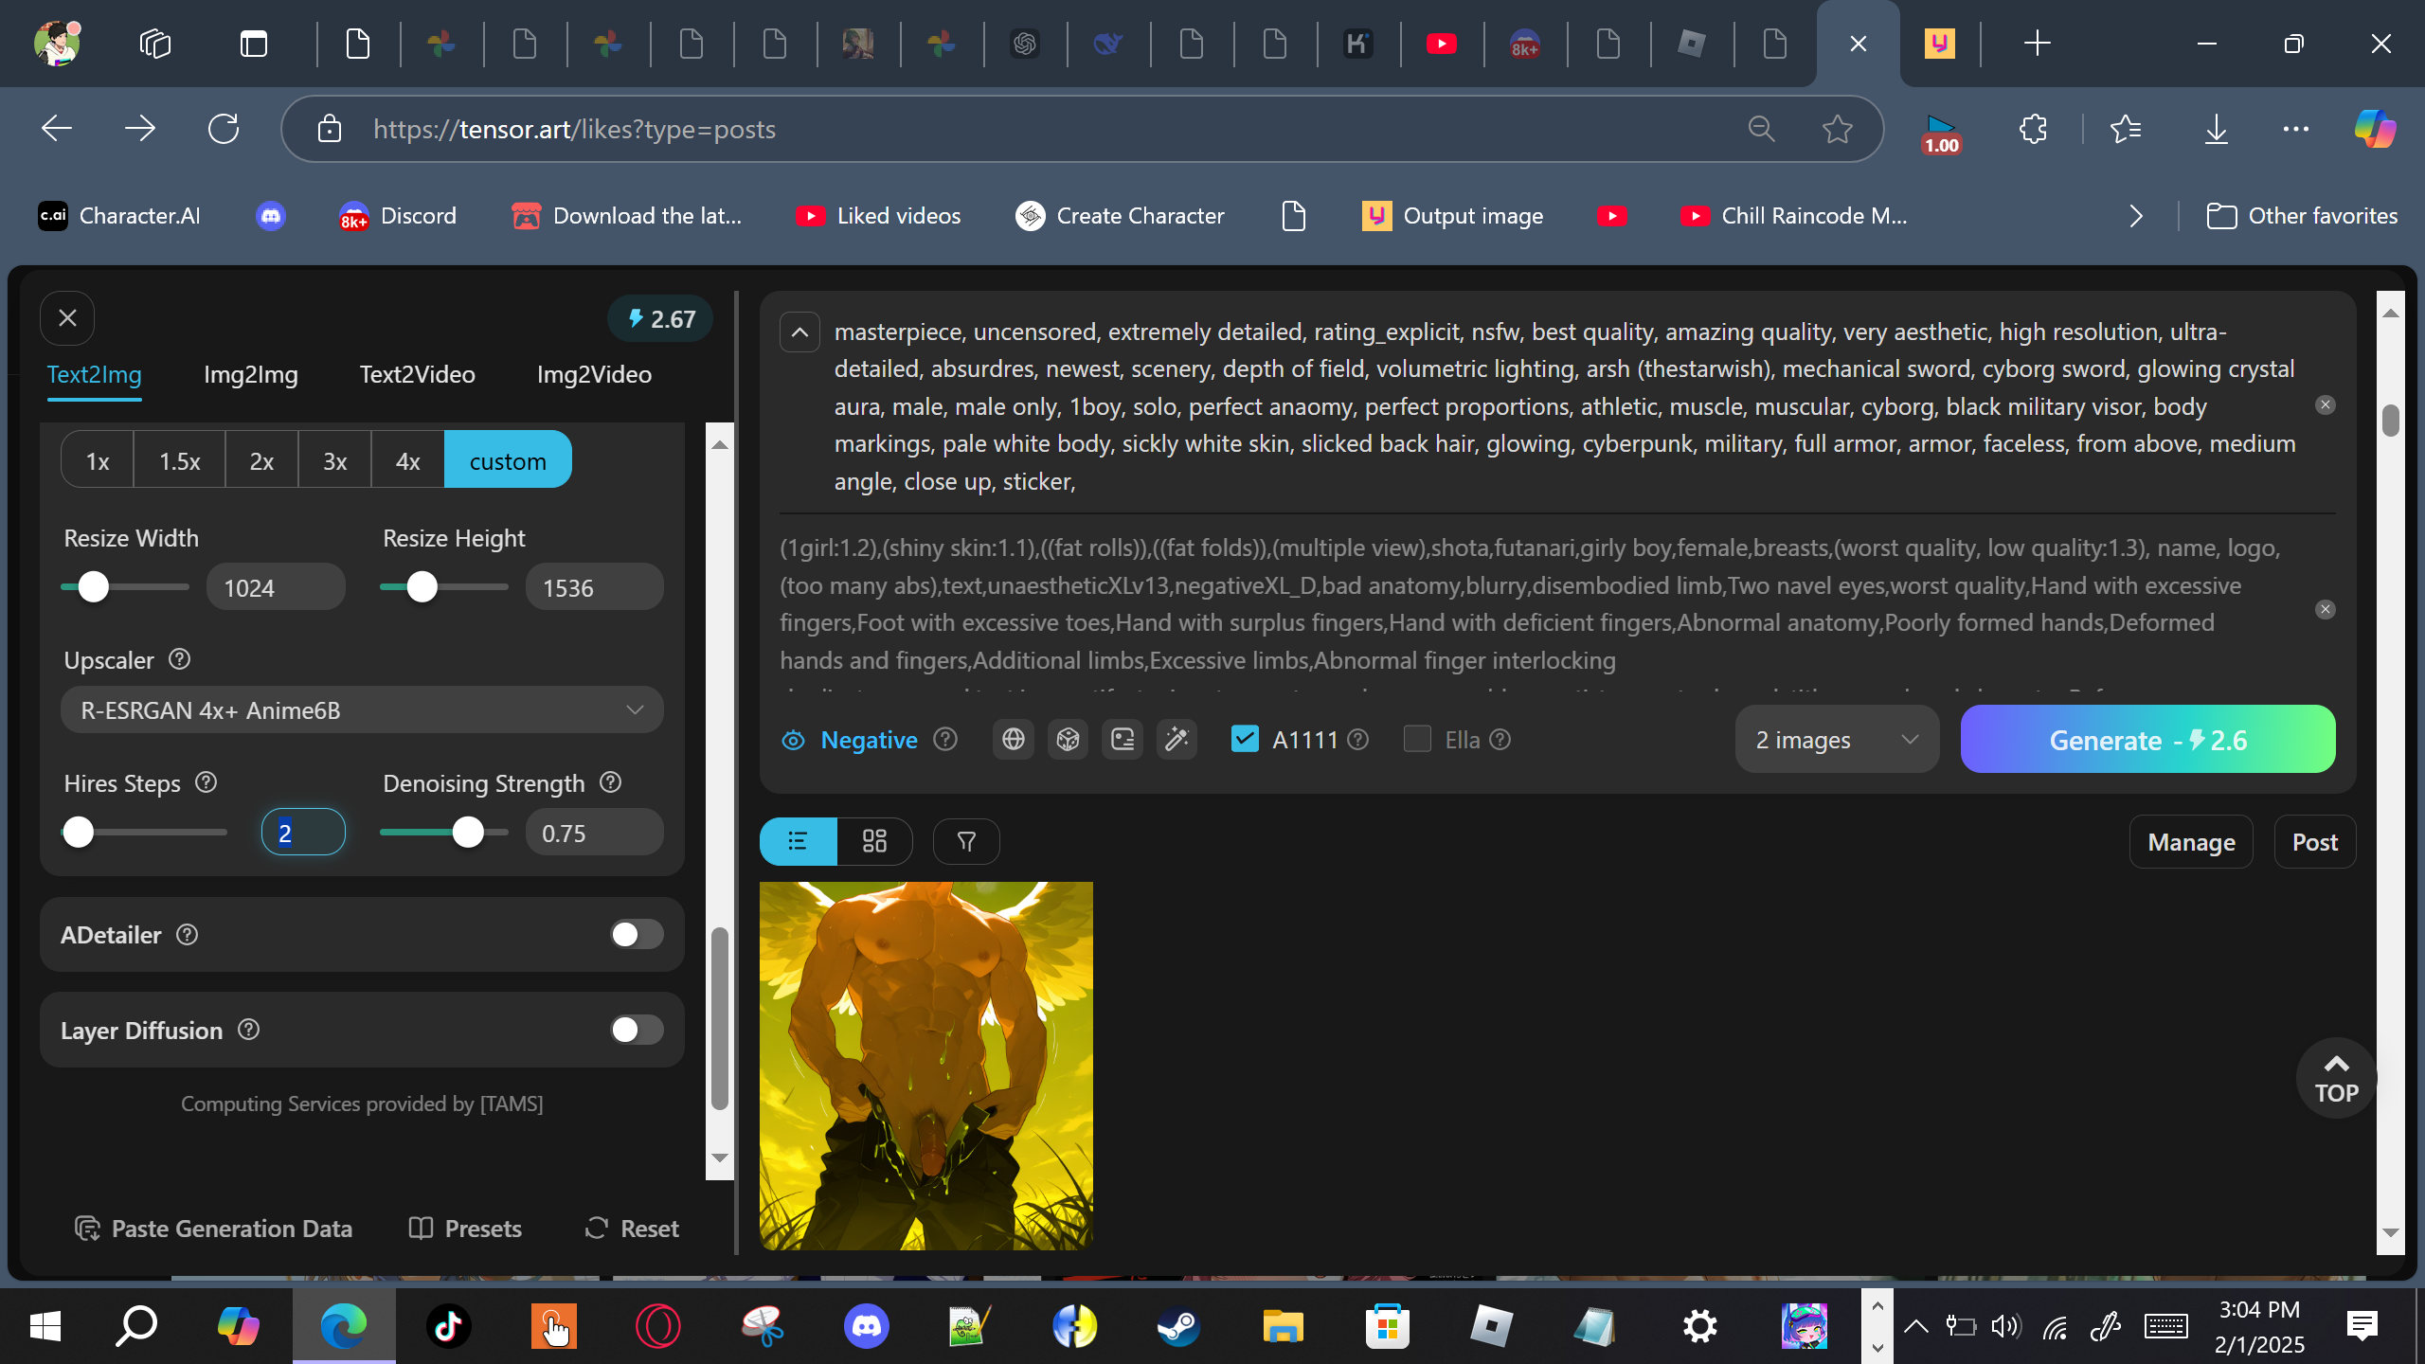Switch to list view layout

click(798, 841)
